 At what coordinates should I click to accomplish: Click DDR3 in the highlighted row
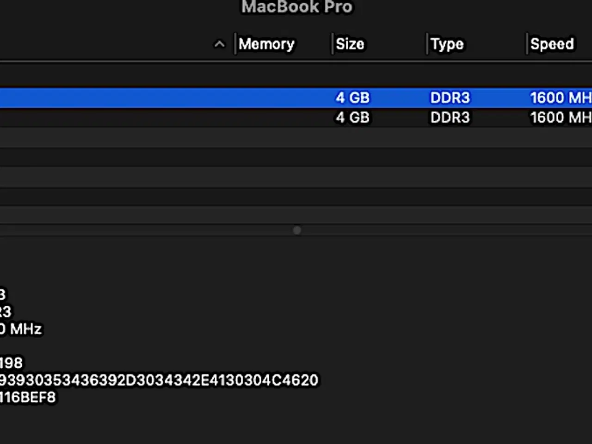click(x=450, y=98)
